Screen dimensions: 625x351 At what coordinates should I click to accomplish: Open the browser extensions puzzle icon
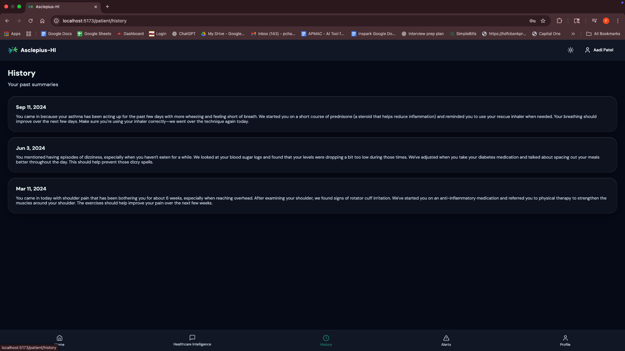point(559,21)
